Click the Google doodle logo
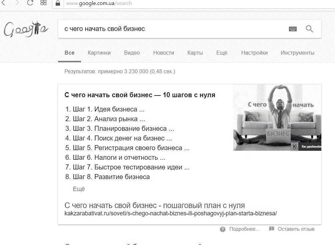Image resolution: width=335 pixels, height=245 pixels. click(26, 29)
